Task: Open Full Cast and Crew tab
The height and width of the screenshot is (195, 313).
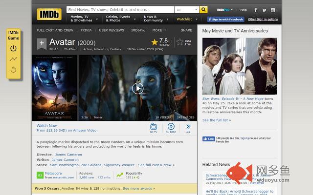Action: tap(55, 30)
